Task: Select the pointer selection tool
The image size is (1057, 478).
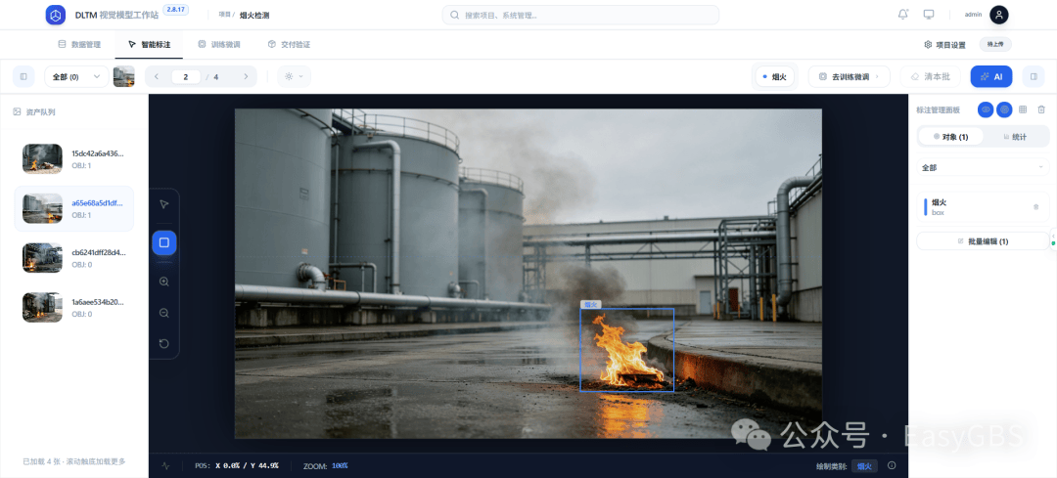Action: (163, 204)
